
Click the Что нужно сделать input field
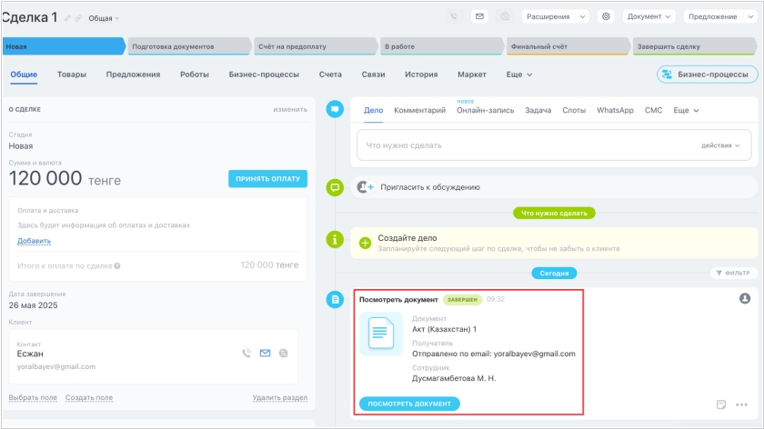(x=554, y=145)
